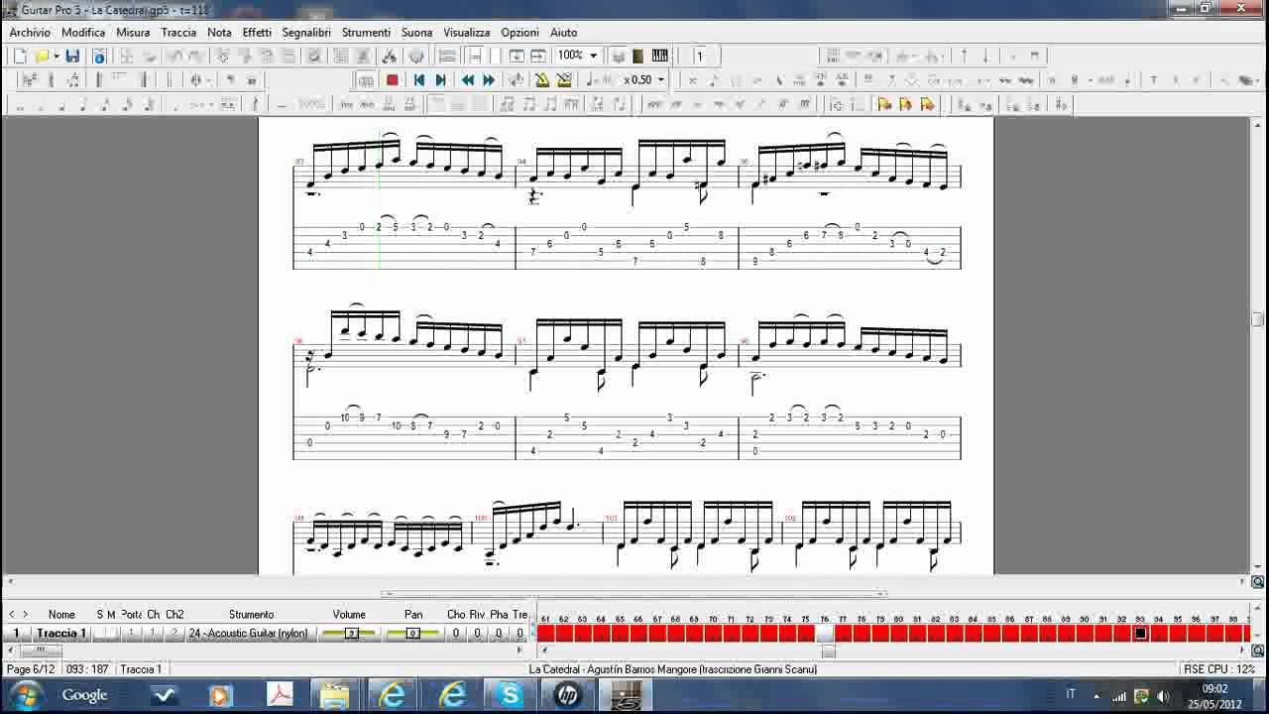Jump to the last measure with the skip-forward button
Image resolution: width=1269 pixels, height=714 pixels.
[441, 80]
